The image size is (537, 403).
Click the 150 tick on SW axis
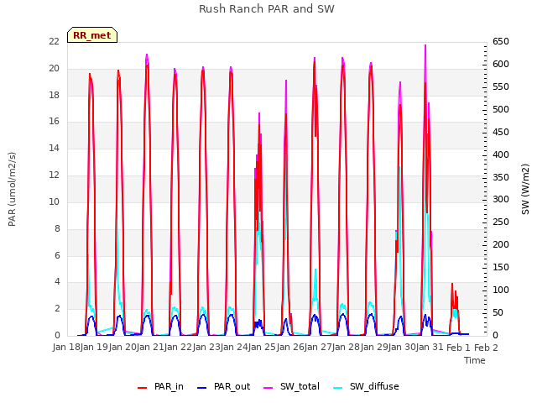pyautogui.click(x=501, y=268)
